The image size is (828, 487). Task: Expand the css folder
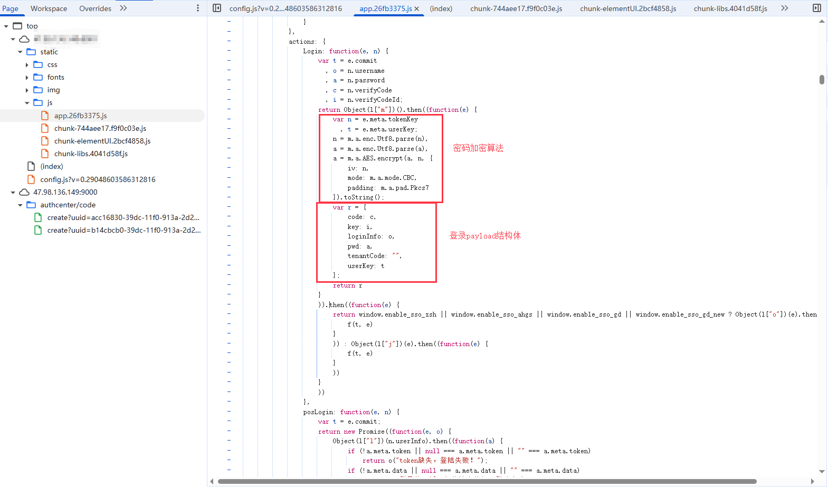pyautogui.click(x=27, y=64)
